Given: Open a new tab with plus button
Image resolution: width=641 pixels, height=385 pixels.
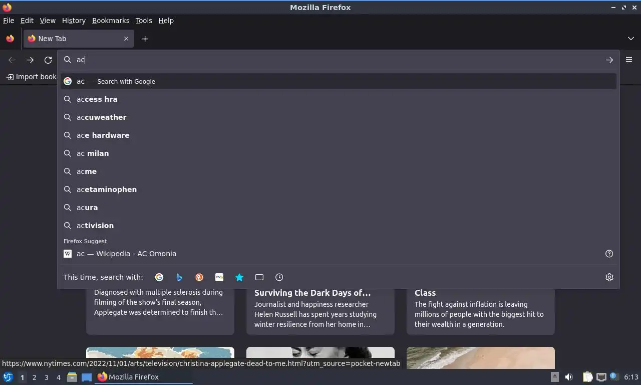Looking at the screenshot, I should point(145,39).
